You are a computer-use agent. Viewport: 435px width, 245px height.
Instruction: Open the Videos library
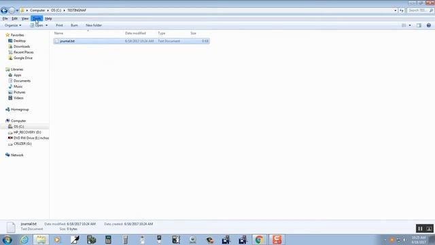tap(16, 98)
